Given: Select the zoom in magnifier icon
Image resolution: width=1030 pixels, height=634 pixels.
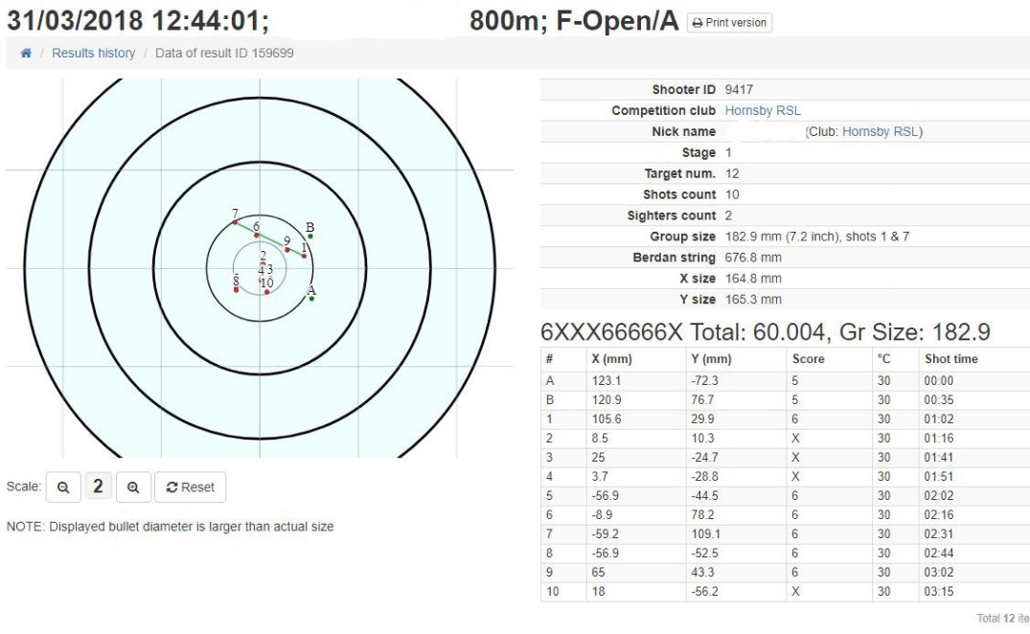Looking at the screenshot, I should coord(133,487).
